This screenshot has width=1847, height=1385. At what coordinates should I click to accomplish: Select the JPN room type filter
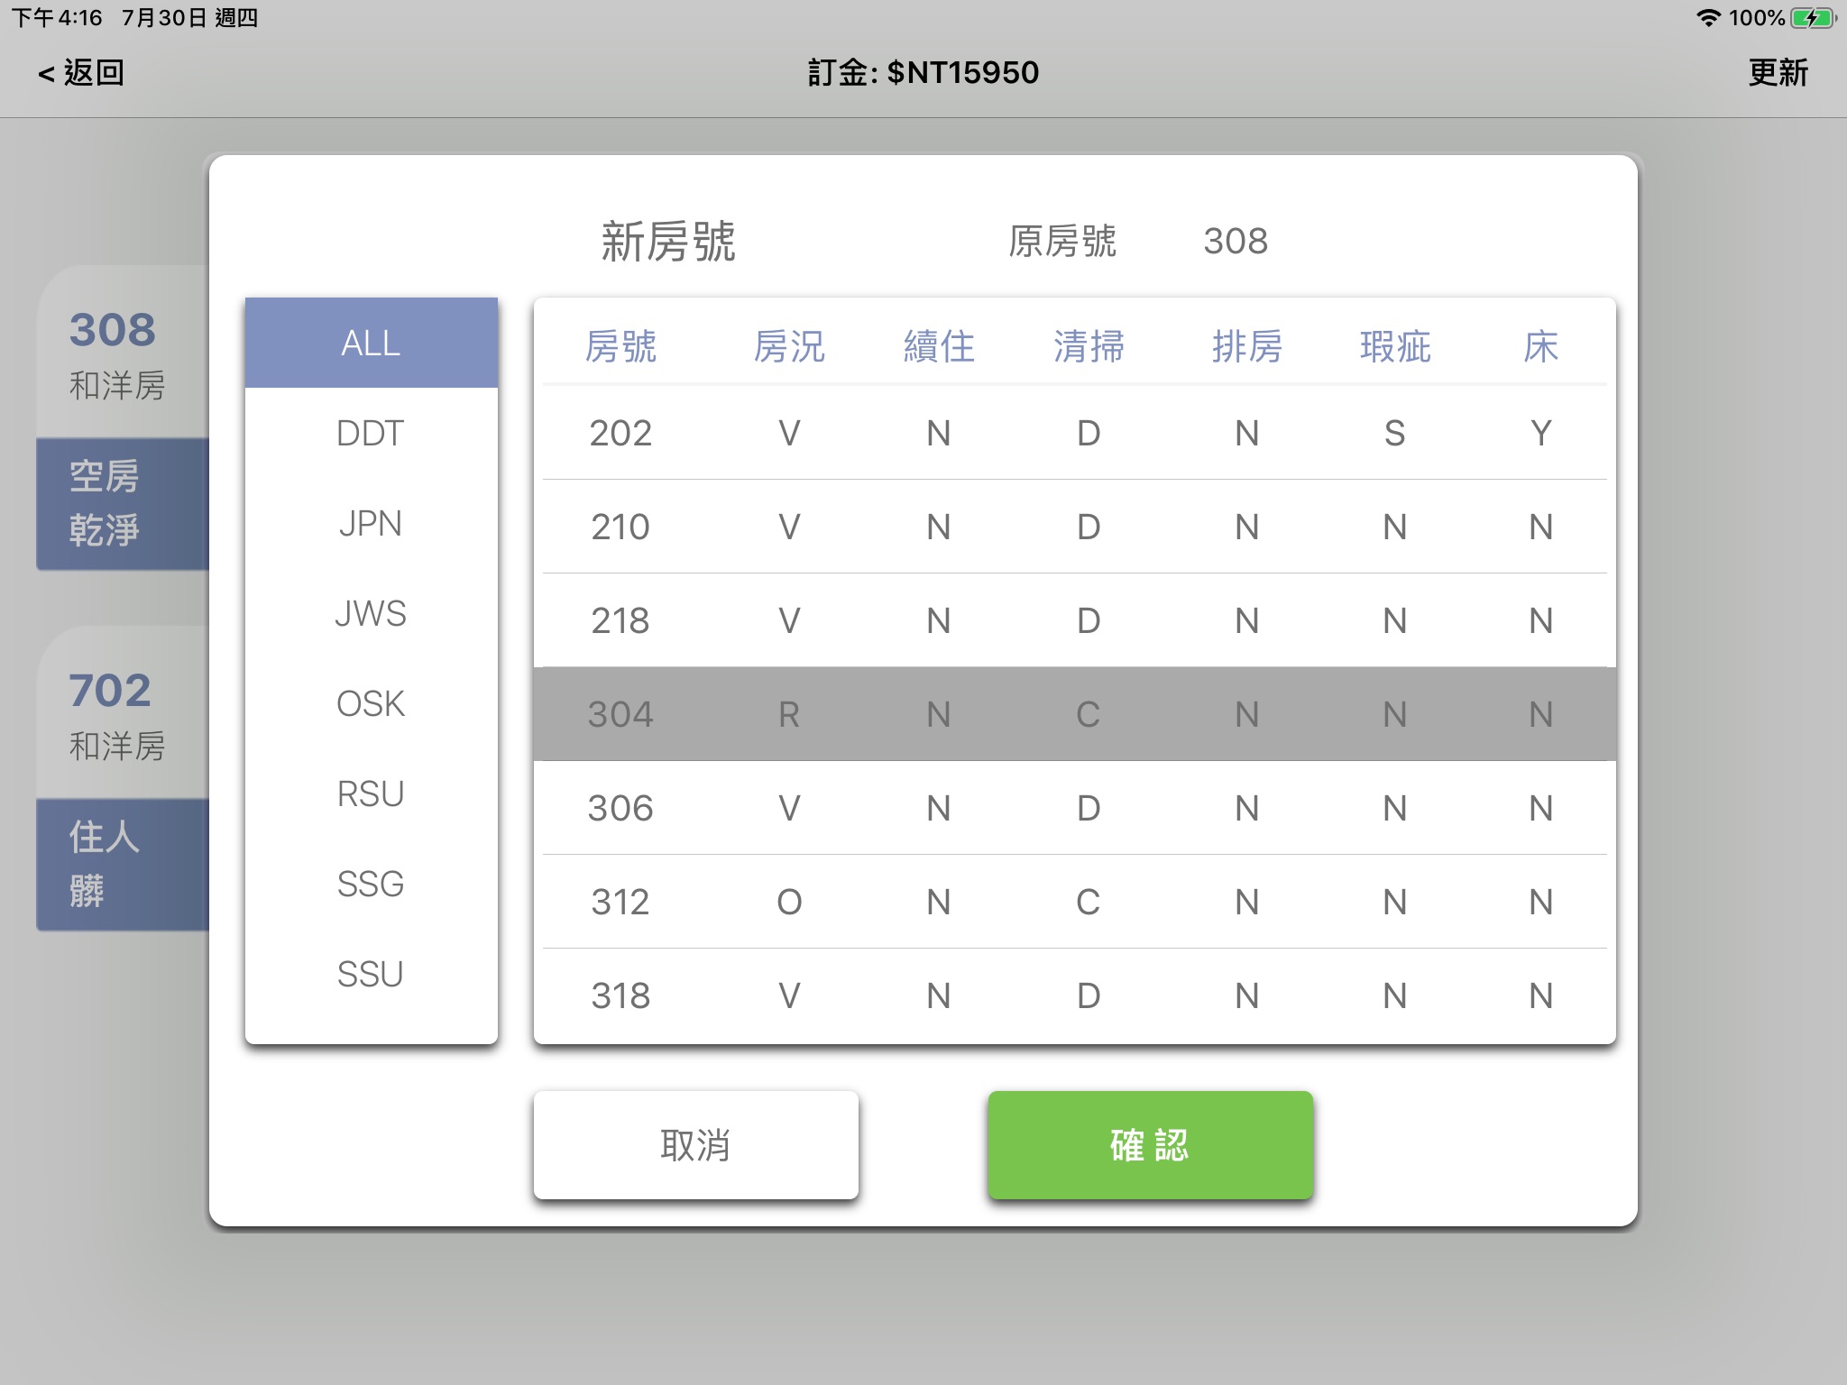pos(371,523)
